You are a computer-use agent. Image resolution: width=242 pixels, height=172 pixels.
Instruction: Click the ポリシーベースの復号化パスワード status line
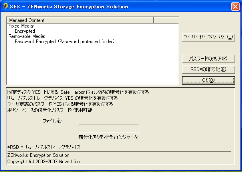coord(50,110)
